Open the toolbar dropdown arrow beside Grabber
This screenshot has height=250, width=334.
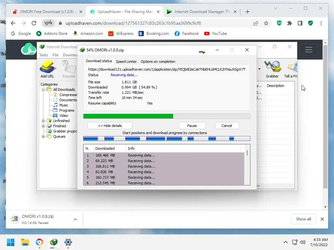pos(259,69)
